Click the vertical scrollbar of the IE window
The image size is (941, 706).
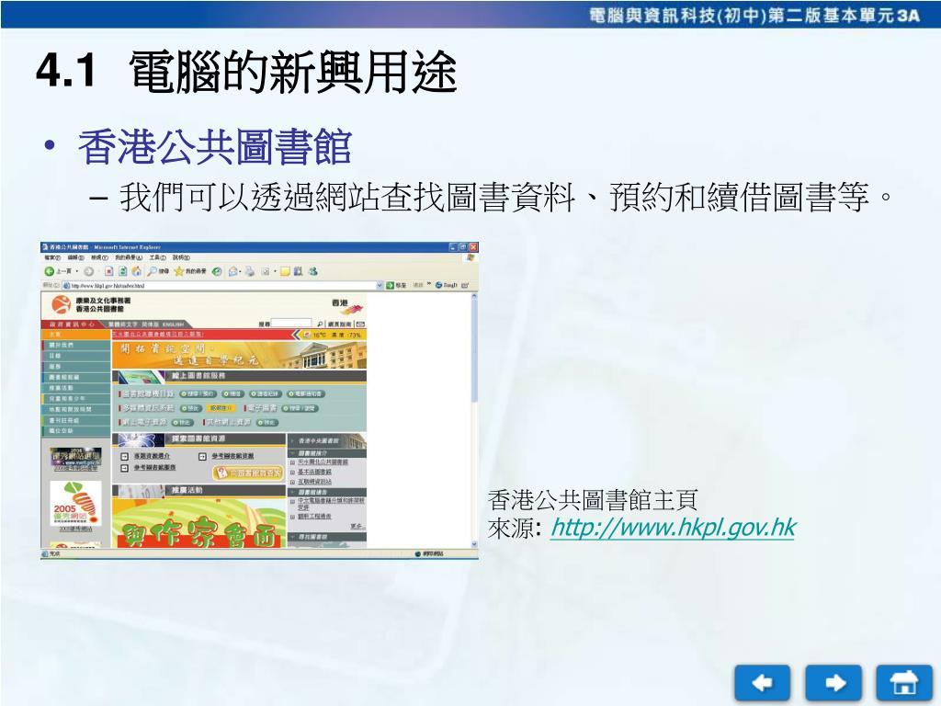coord(474,420)
